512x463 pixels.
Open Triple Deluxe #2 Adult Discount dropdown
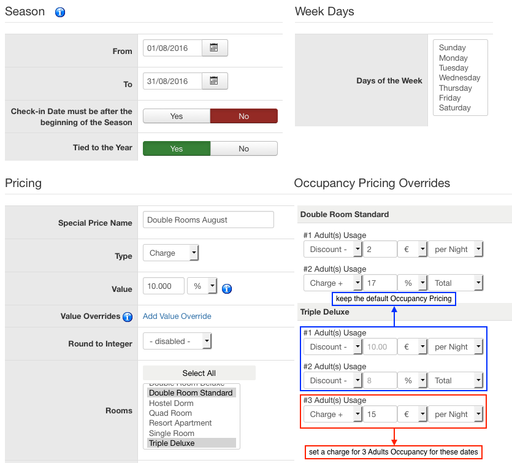(332, 380)
